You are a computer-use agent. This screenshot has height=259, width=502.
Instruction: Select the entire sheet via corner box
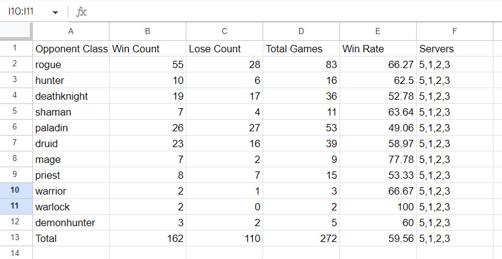tap(16, 31)
